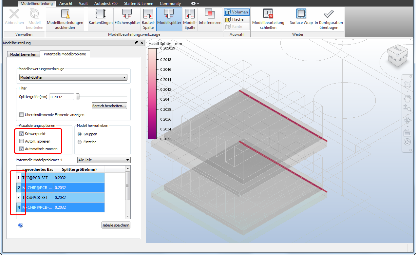Select the Gruppen radio button
Screen dimensions: 416x255
pyautogui.click(x=80, y=134)
